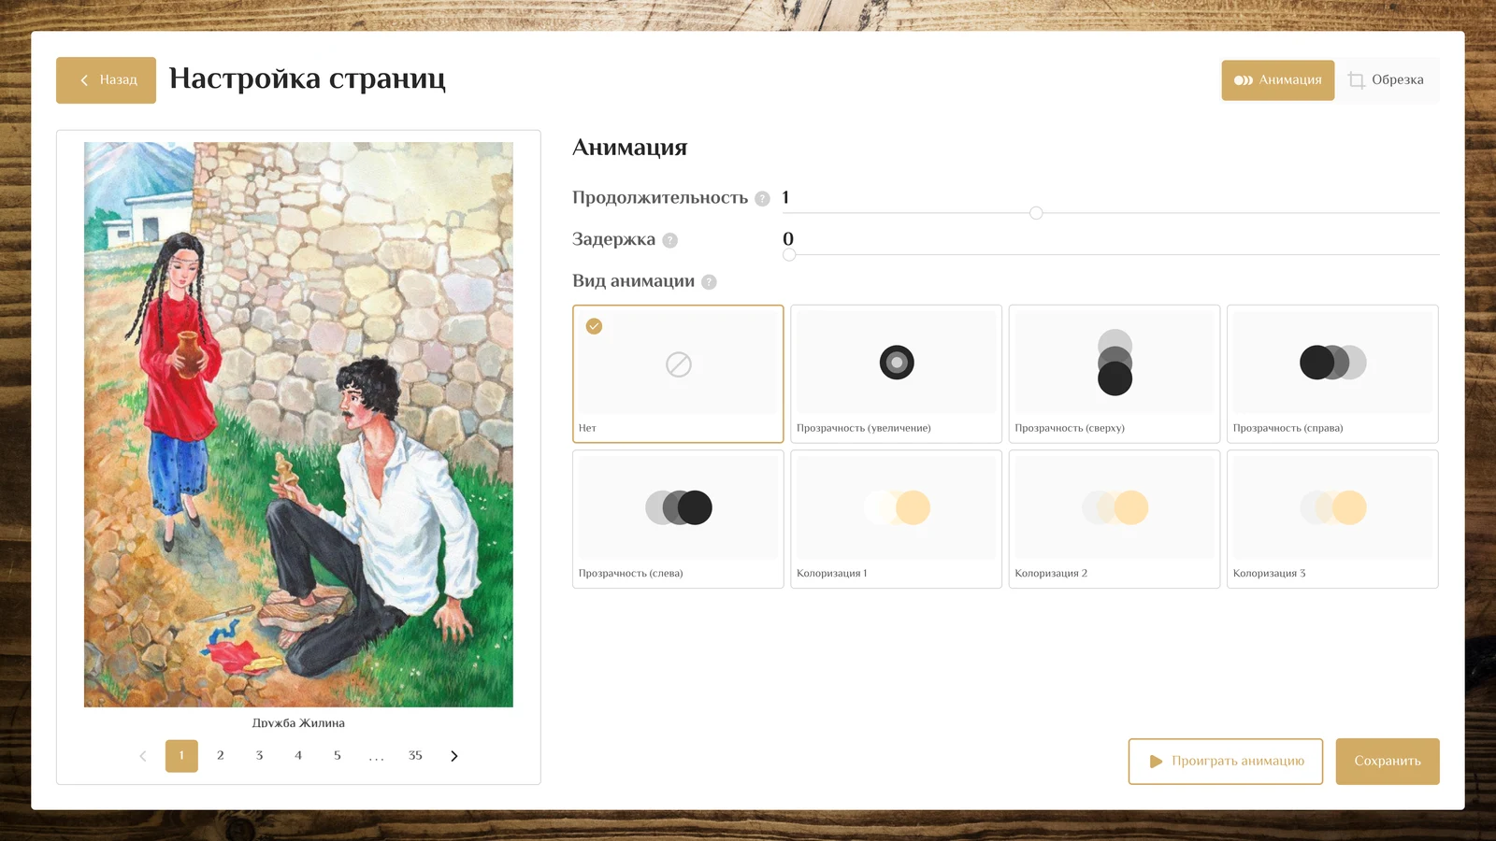Save settings with Сохранить button
The height and width of the screenshot is (841, 1496).
1388,762
